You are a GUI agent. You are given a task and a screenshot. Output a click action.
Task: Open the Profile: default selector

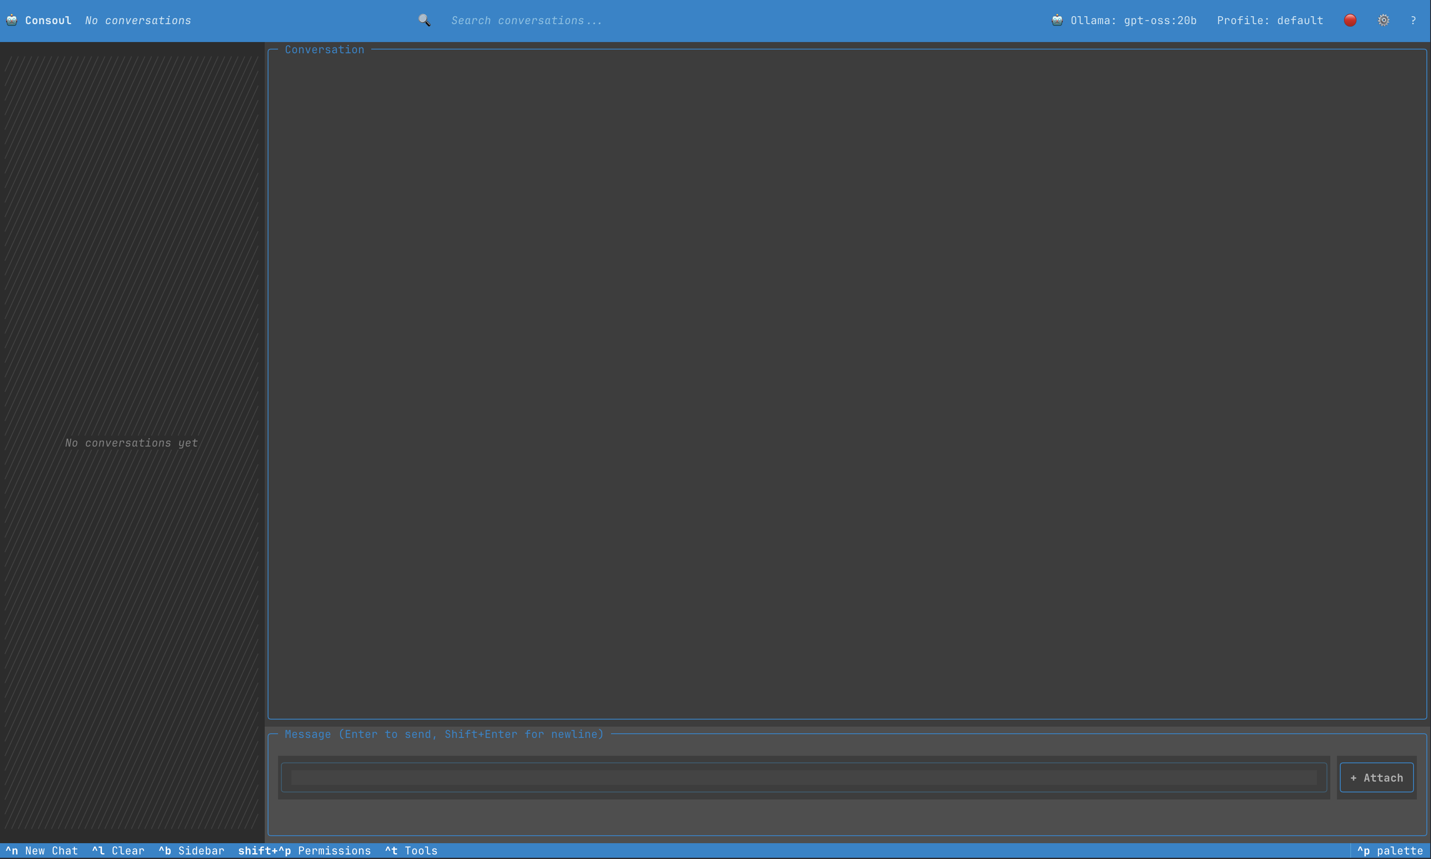point(1270,20)
